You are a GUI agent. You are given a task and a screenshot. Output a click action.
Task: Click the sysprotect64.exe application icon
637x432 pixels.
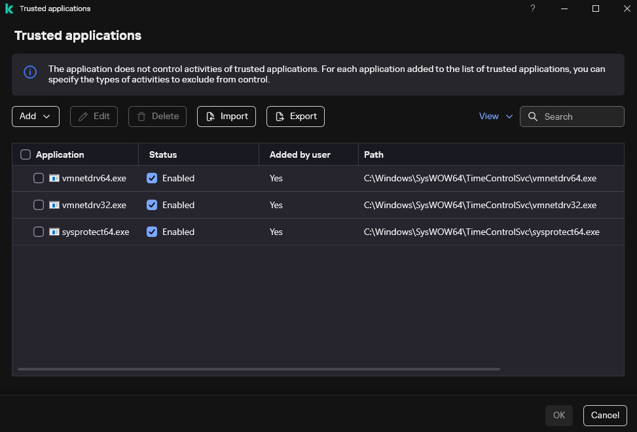54,232
